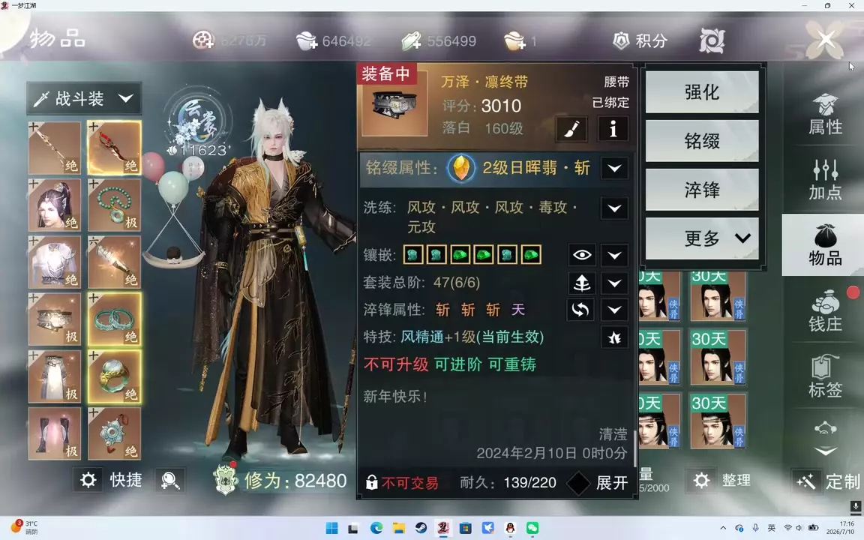Select the 物品 side tab
The height and width of the screenshot is (540, 864).
[825, 245]
